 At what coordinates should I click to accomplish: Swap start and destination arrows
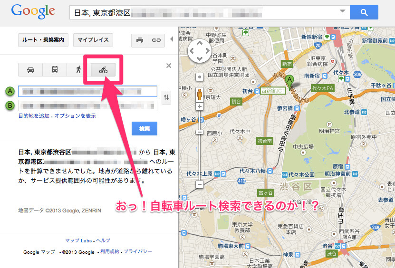(166, 97)
